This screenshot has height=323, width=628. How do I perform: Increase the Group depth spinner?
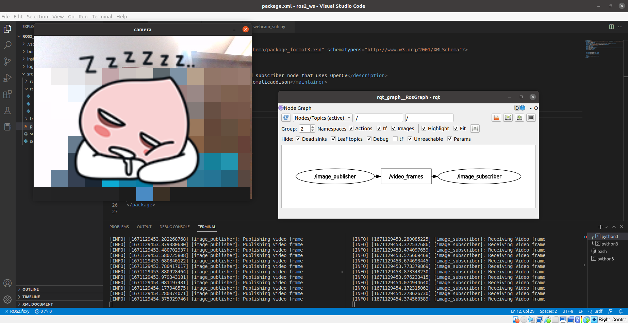pos(313,127)
